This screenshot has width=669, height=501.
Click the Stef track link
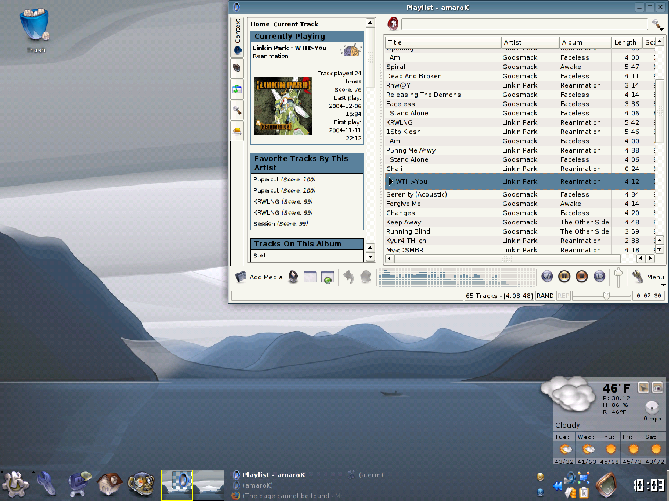click(x=260, y=256)
